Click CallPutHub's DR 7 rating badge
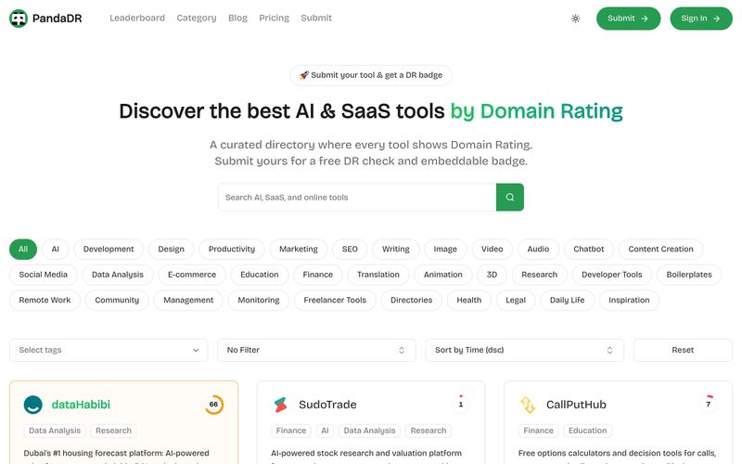This screenshot has height=464, width=742. coord(709,405)
